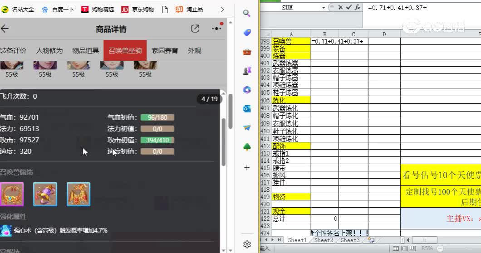The image size is (481, 253).
Task: Click the 攻击初值 394/410 progress bar
Action: coord(157,140)
